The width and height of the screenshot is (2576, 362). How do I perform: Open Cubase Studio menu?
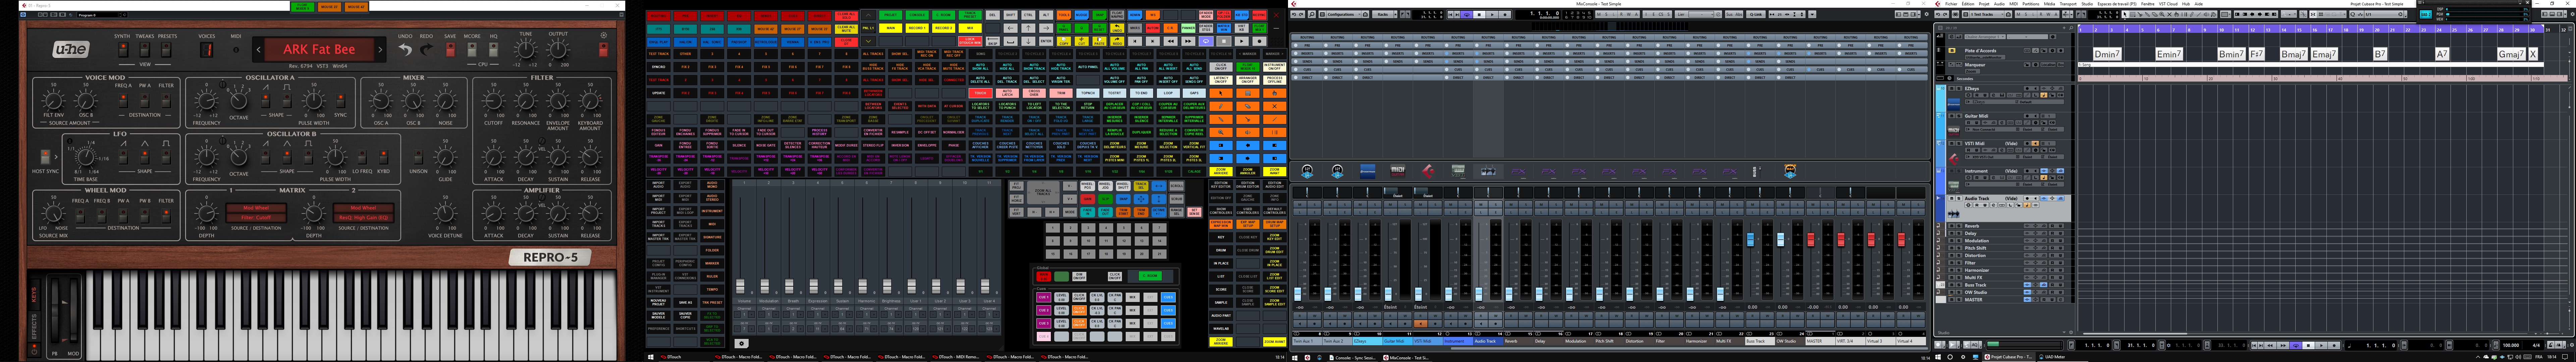click(2087, 4)
